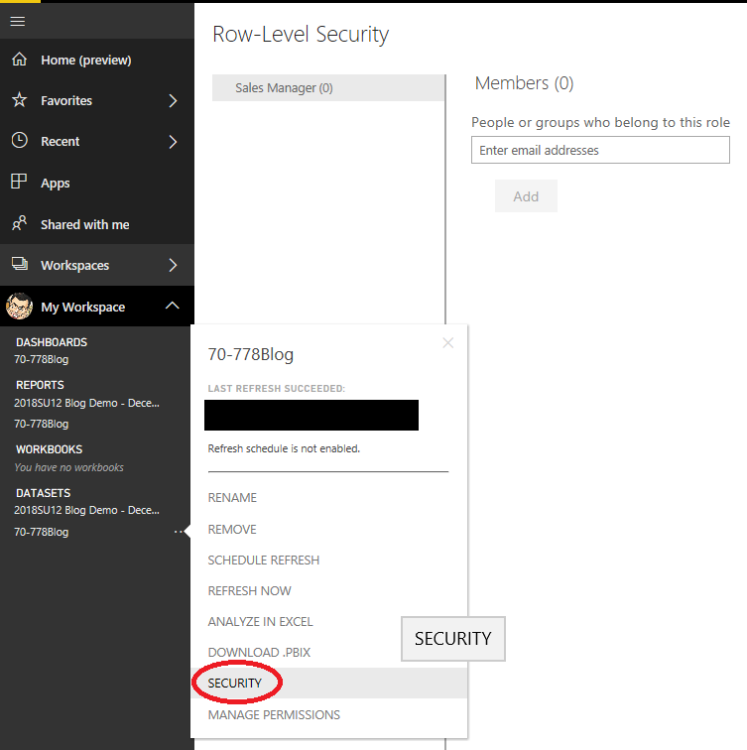747x750 pixels.
Task: Click the Favorites label
Action: click(x=66, y=101)
